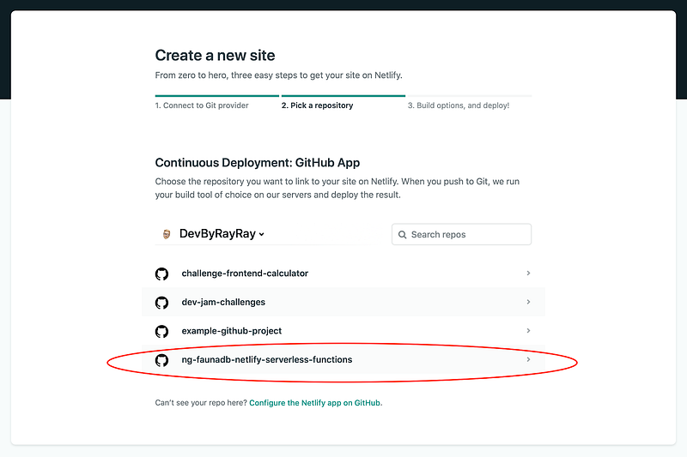
Task: Open the DevByRayRay account dropdown
Action: coord(222,234)
